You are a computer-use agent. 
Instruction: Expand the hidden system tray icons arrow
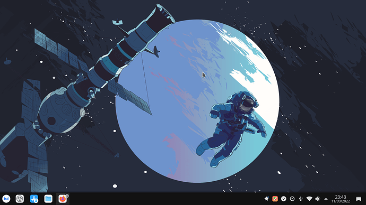326,199
